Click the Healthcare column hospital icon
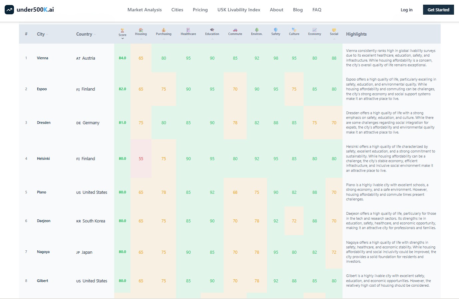 click(188, 30)
